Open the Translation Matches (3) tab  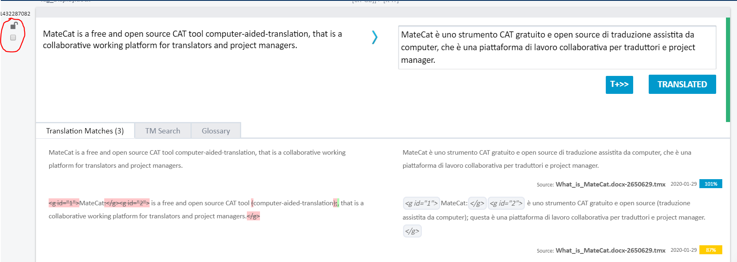85,131
